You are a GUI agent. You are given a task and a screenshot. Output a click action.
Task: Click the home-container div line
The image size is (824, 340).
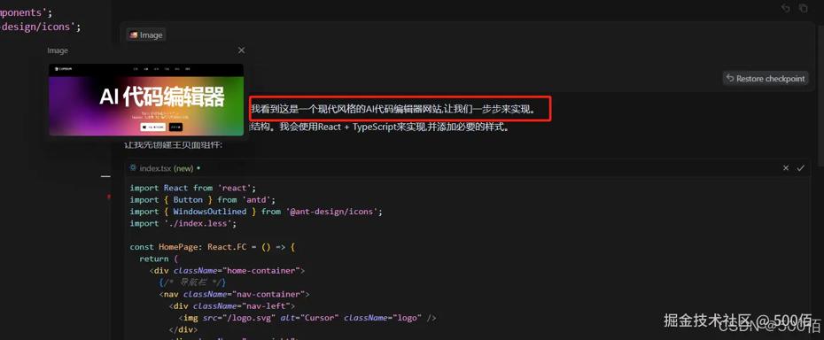227,271
